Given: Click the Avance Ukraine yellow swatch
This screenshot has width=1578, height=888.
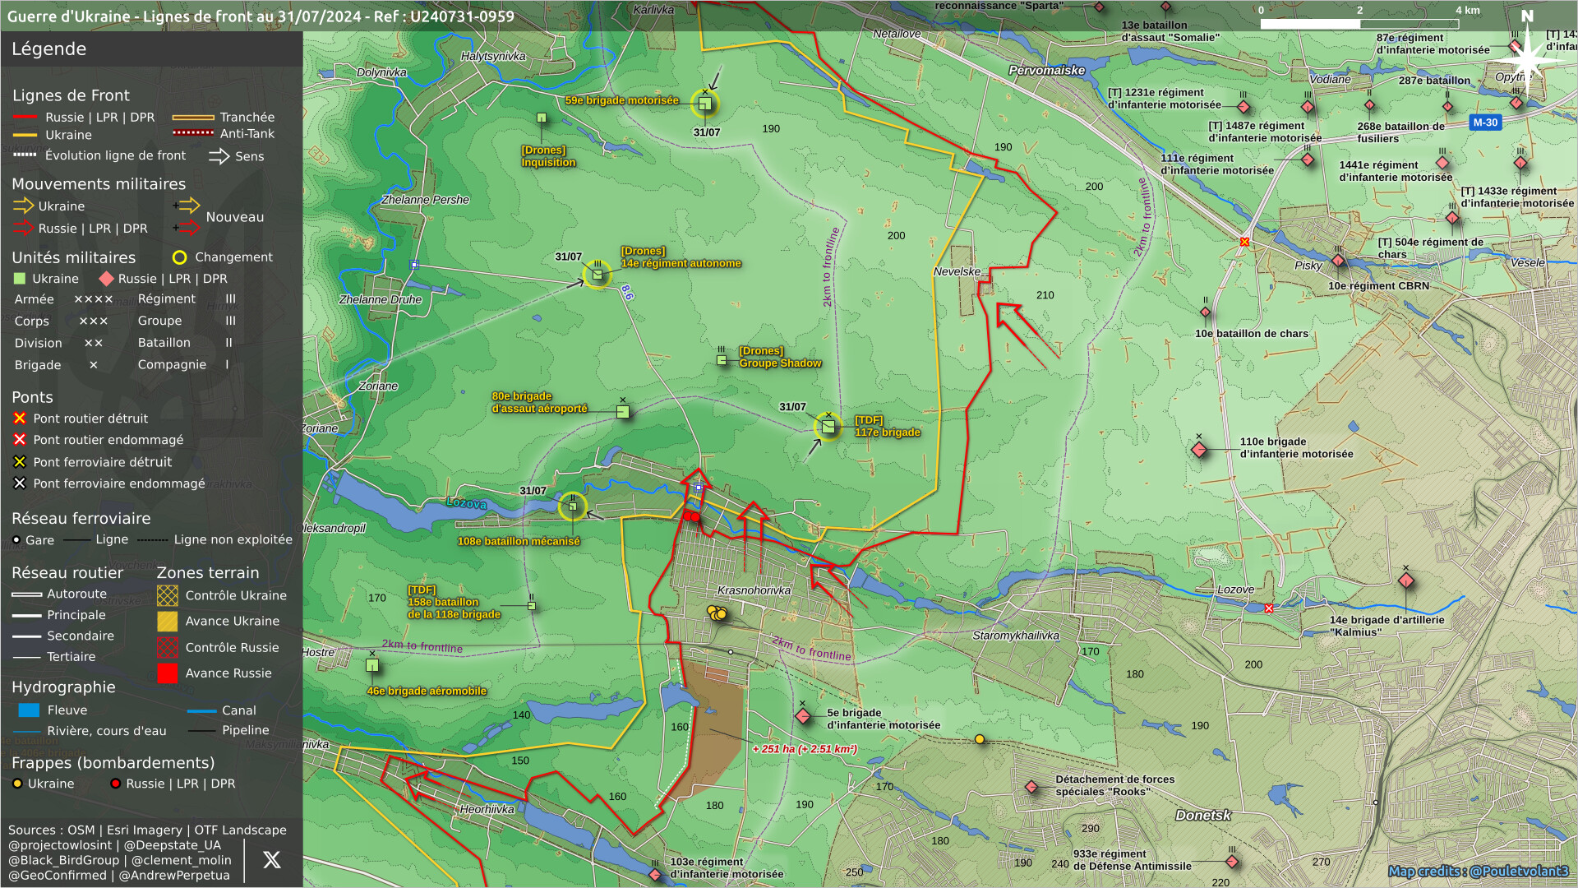Looking at the screenshot, I should (167, 622).
